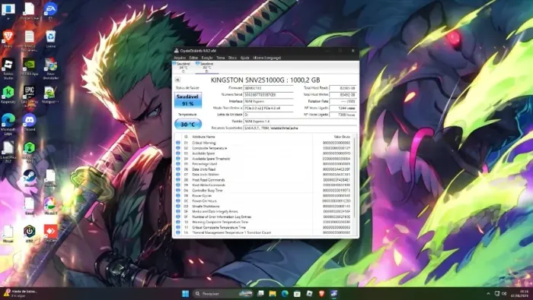Image resolution: width=533 pixels, height=300 pixels.
Task: Open the taskbar clock and date
Action: pos(519,294)
